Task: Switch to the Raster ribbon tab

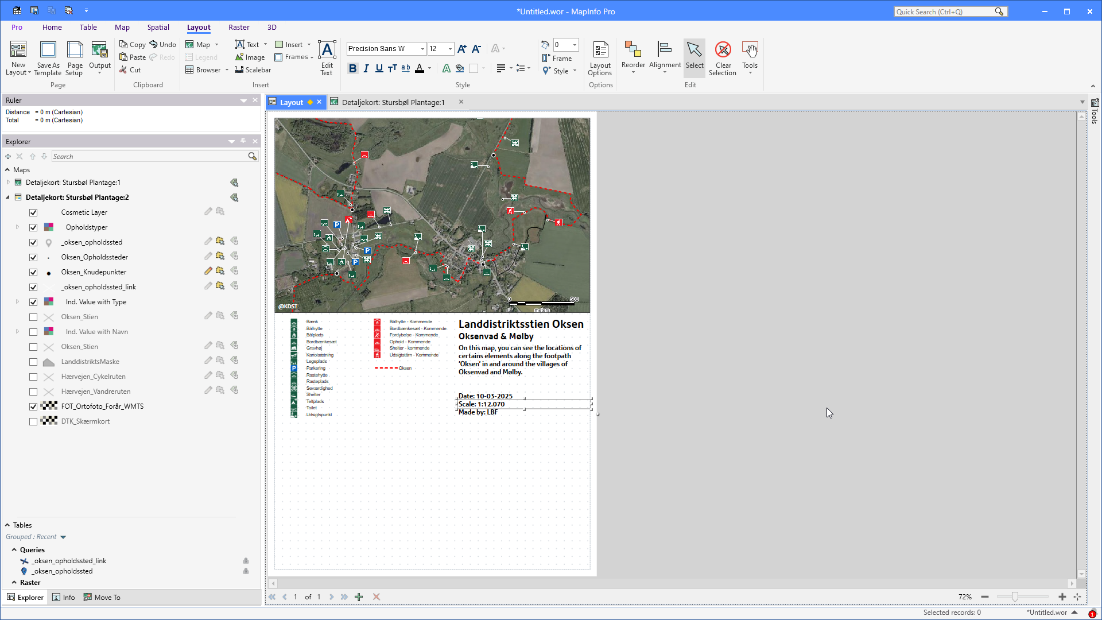Action: coord(239,27)
